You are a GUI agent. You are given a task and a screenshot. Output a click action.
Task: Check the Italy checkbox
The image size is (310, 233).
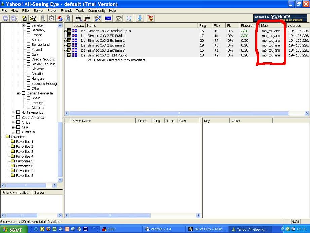click(x=29, y=54)
